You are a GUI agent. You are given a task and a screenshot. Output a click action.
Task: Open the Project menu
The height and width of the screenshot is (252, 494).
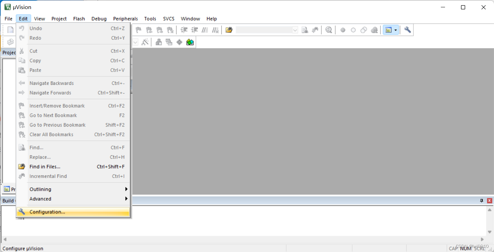click(59, 19)
